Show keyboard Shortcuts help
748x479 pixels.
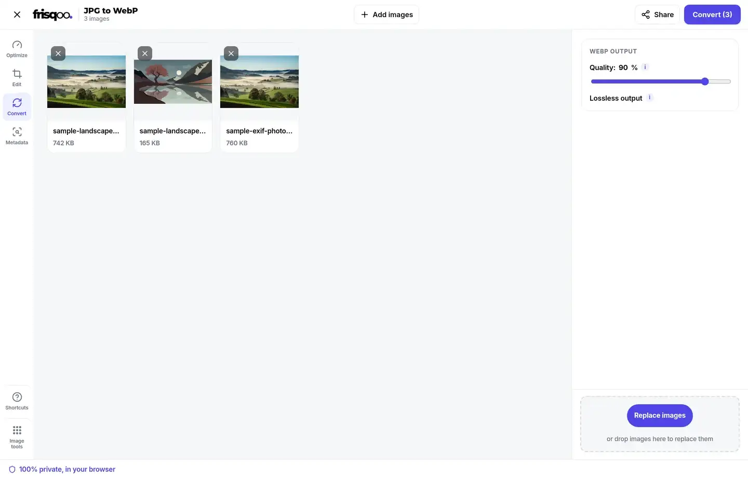point(17,401)
